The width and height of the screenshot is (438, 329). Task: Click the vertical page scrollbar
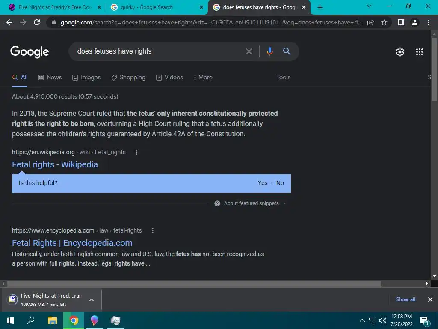point(434,69)
